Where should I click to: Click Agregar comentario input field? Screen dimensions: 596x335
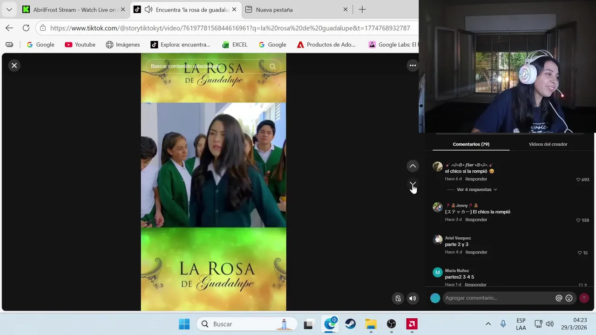click(498, 298)
